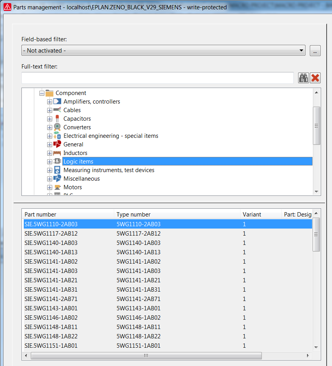Viewport: 332px width, 366px height.
Task: Select General in the tree
Action: click(x=73, y=144)
